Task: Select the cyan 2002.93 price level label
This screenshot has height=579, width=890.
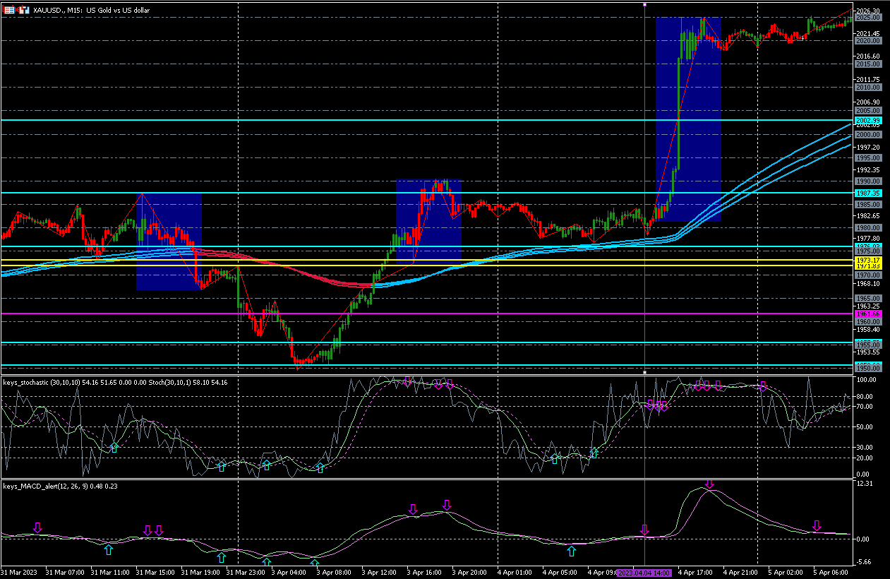Action: [x=867, y=121]
